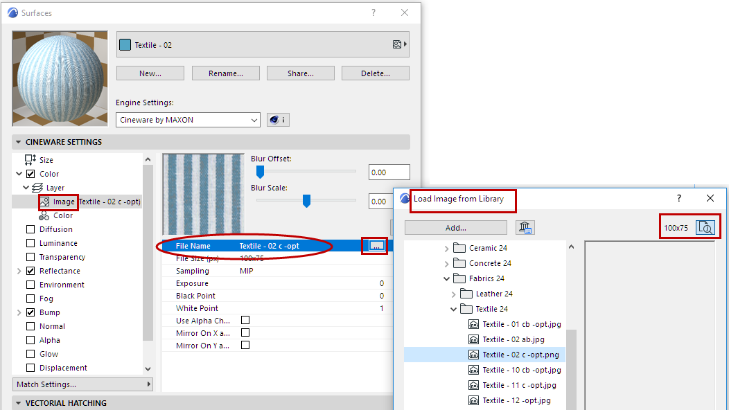Viewport: 729px width, 410px height.
Task: Toggle the Use Alpha Channel checkbox
Action: [x=245, y=320]
